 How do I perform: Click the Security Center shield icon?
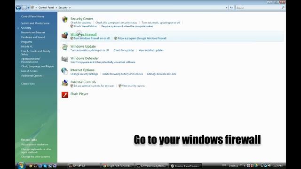click(65, 20)
